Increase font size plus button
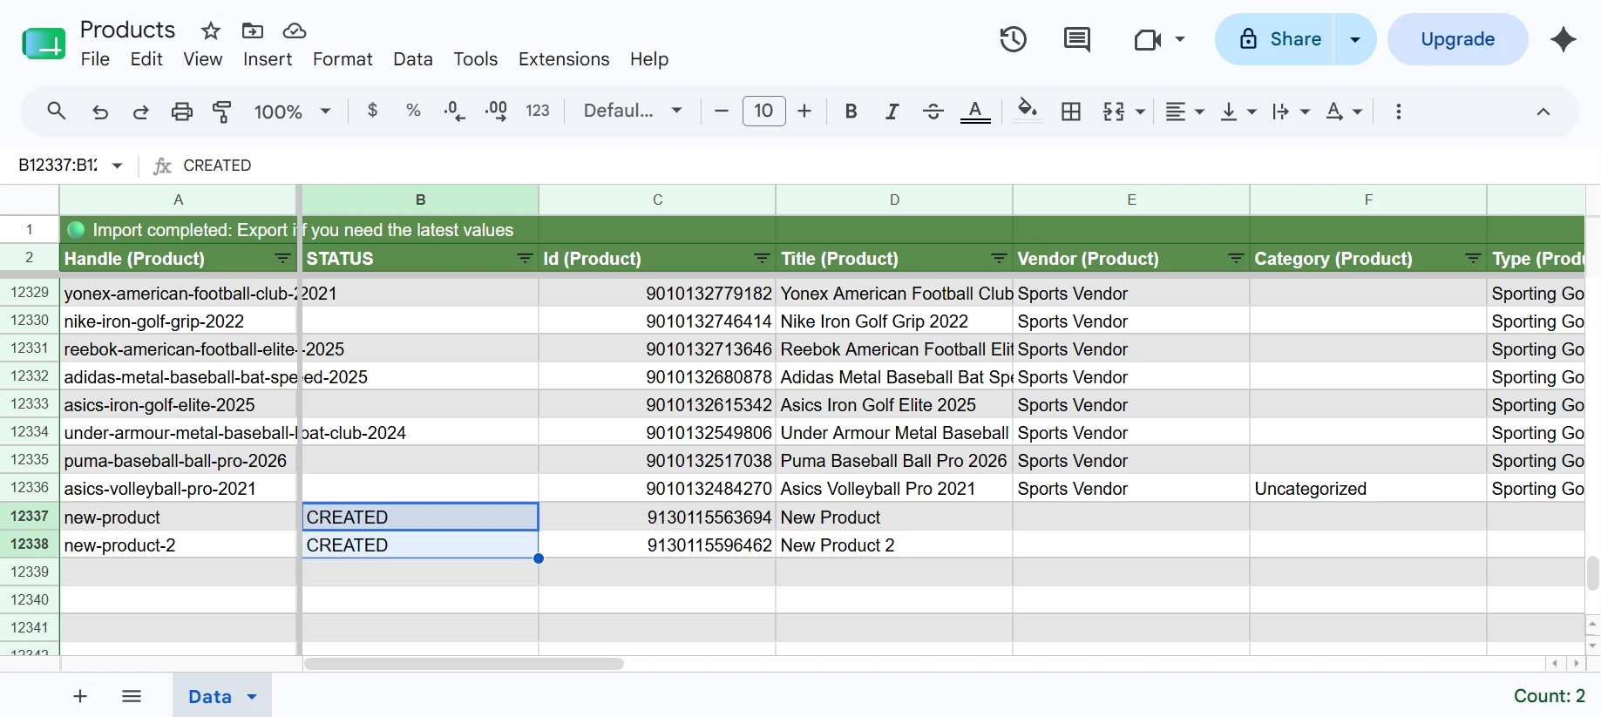Viewport: 1601px width, 717px height. tap(804, 111)
